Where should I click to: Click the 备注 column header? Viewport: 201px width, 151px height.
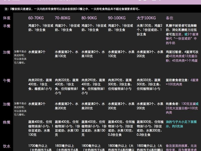pos(170,18)
